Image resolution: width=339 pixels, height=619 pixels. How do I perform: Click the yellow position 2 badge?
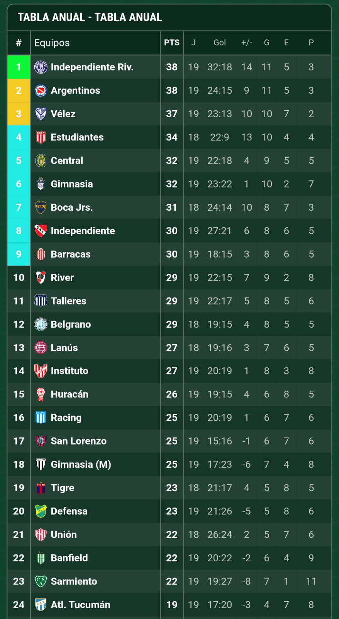[19, 91]
